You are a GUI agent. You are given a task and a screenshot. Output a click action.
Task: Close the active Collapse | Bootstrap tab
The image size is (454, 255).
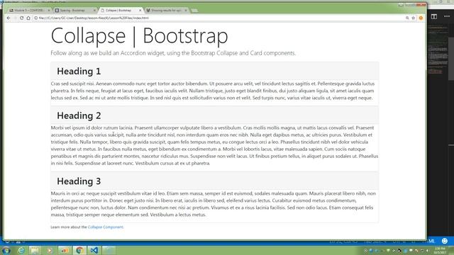tap(140, 11)
